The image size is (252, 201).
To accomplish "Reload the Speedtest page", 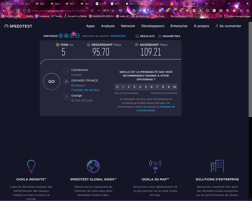I will (x=18, y=11).
